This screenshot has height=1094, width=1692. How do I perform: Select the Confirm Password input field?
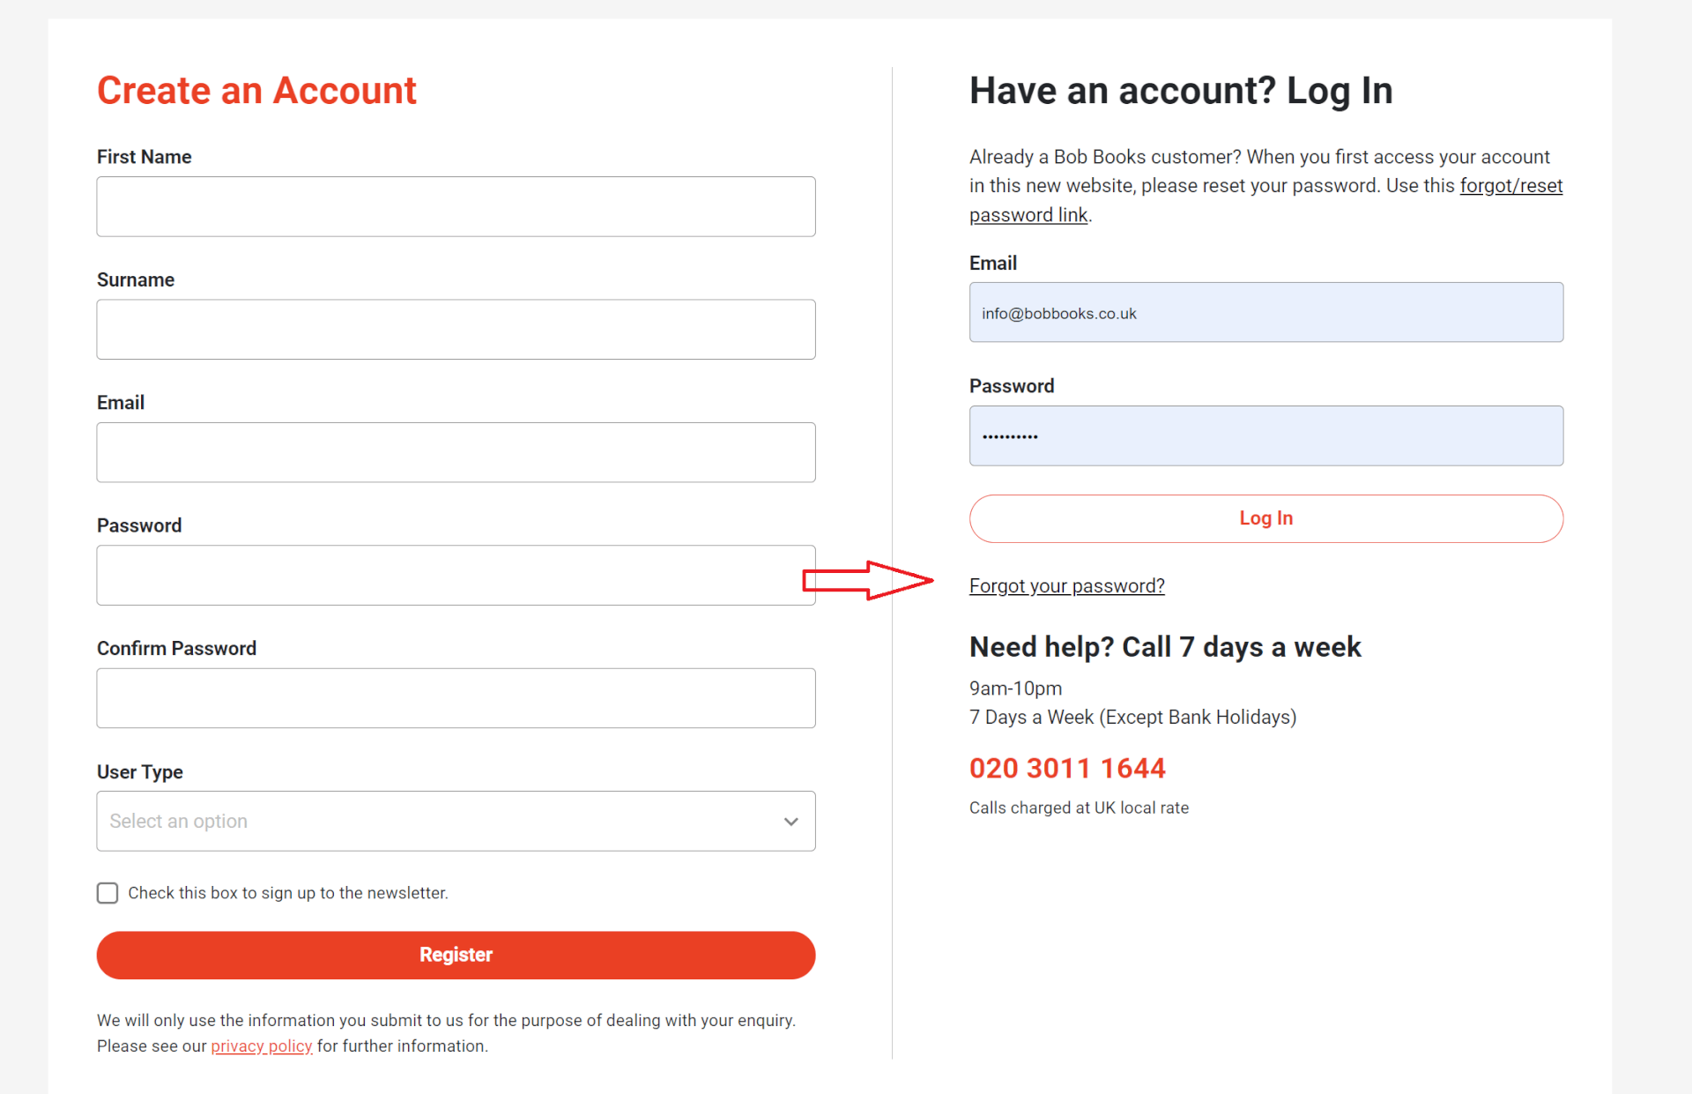[456, 698]
